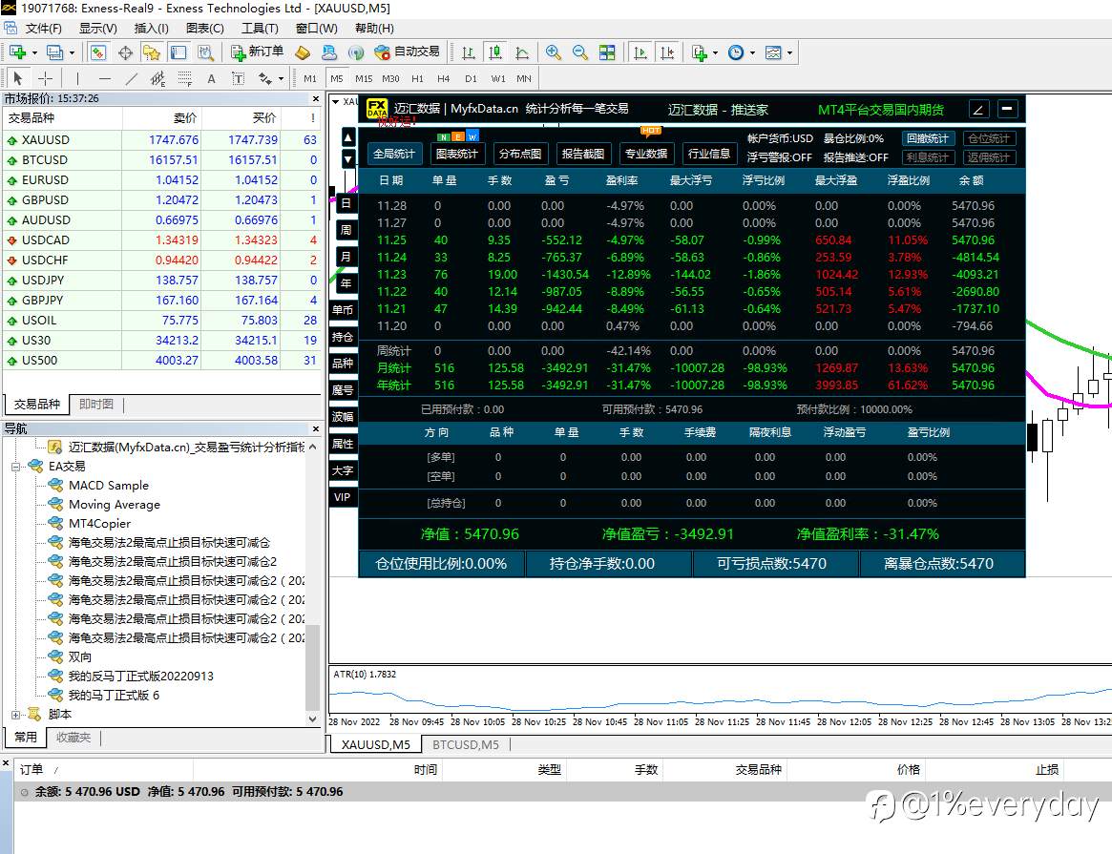Viewport: 1112px width, 854px height.
Task: Toggle the Terminal window icon
Action: 178,52
